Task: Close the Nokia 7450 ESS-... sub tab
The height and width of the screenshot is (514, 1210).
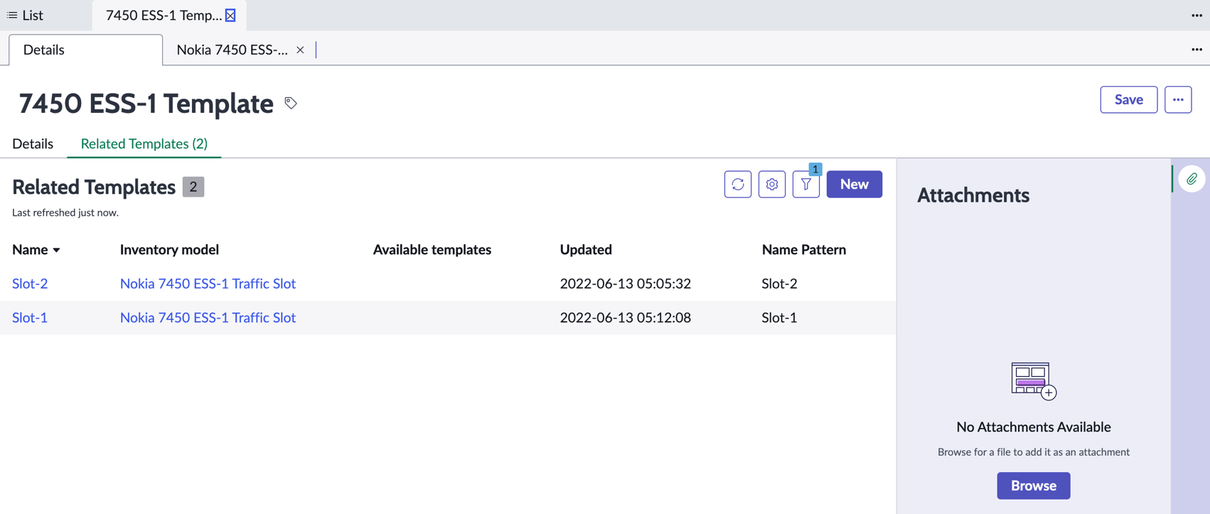Action: click(300, 50)
